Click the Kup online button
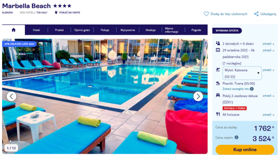 [x=245, y=150]
